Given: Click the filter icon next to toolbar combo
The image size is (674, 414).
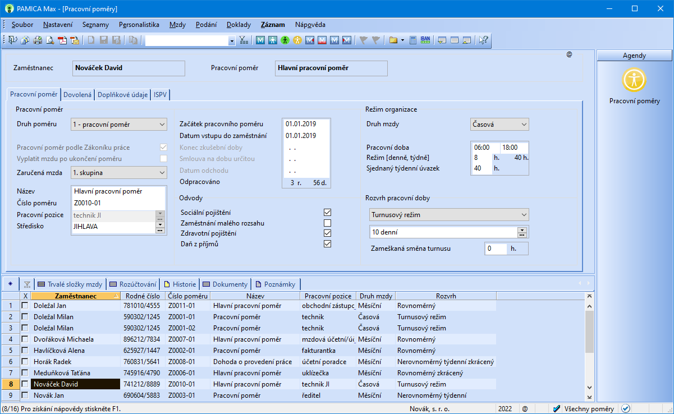Looking at the screenshot, I should [244, 40].
